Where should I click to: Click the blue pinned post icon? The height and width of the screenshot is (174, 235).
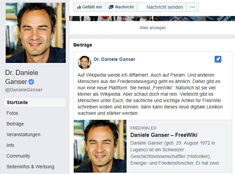point(218,59)
